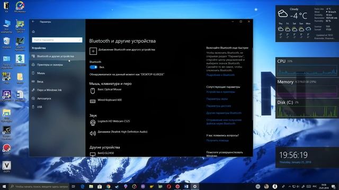This screenshot has height=190, width=339.
Task: Open the Fraps desktop shortcut
Action: pos(6,78)
